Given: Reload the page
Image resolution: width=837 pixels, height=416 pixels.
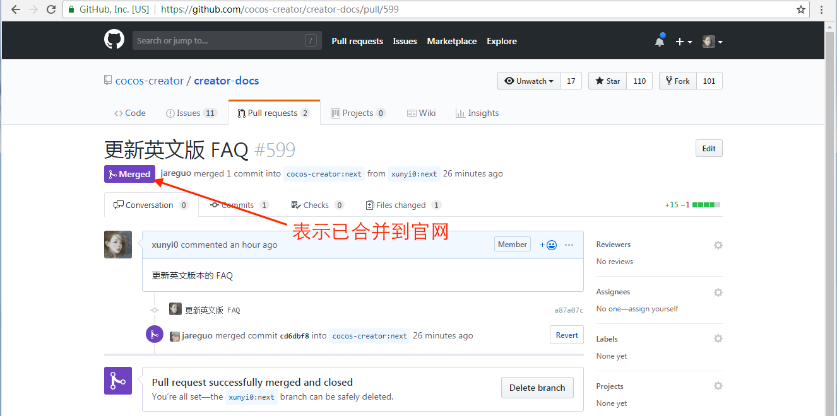Looking at the screenshot, I should point(52,9).
